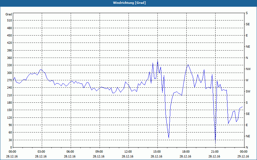Screen dimensions: 257x160
Task: Select the 12:00 time axis label
Action: point(128,152)
